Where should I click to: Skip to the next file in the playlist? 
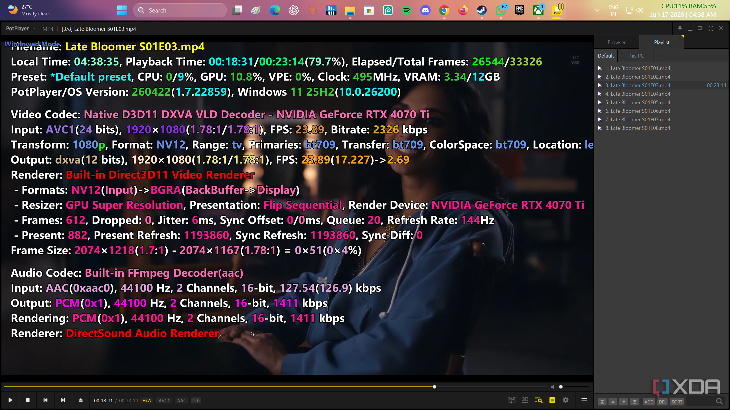pyautogui.click(x=63, y=400)
